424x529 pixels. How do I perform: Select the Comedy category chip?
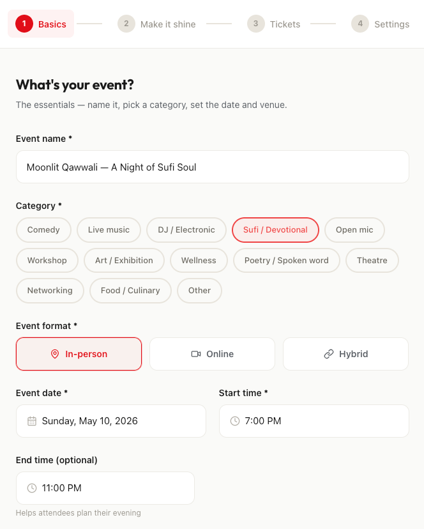pyautogui.click(x=43, y=229)
